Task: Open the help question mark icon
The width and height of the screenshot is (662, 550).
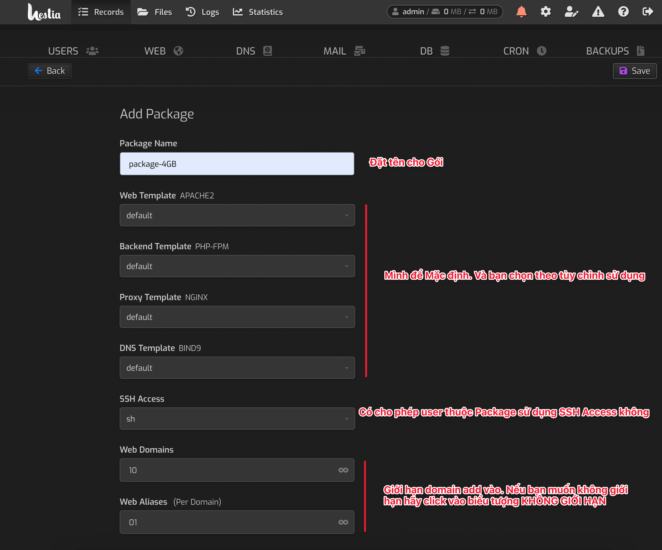Action: pyautogui.click(x=623, y=12)
